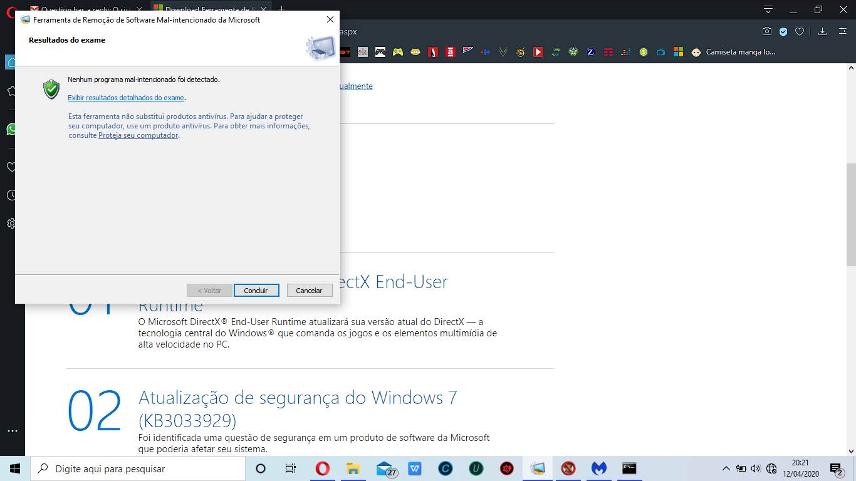
Task: Open the Carrefour bookmark icon
Action: point(486,52)
